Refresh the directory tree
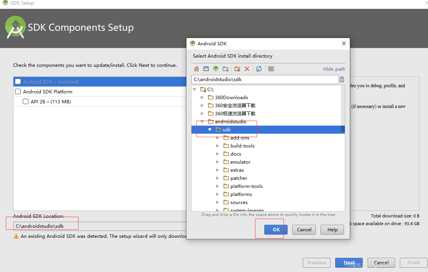The width and height of the screenshot is (428, 272). click(259, 69)
